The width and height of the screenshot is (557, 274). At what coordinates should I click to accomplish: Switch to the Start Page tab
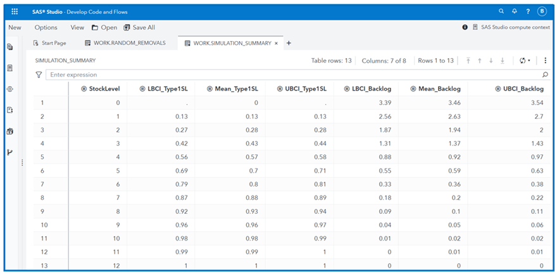tap(53, 43)
